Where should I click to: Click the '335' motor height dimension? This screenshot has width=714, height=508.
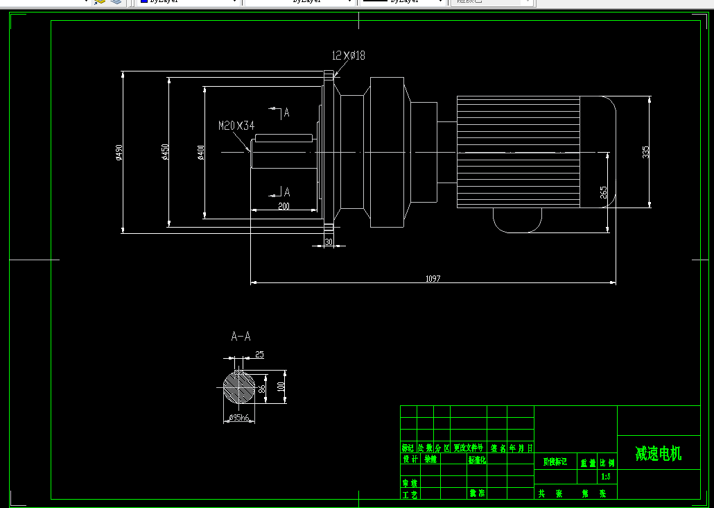[x=645, y=152]
